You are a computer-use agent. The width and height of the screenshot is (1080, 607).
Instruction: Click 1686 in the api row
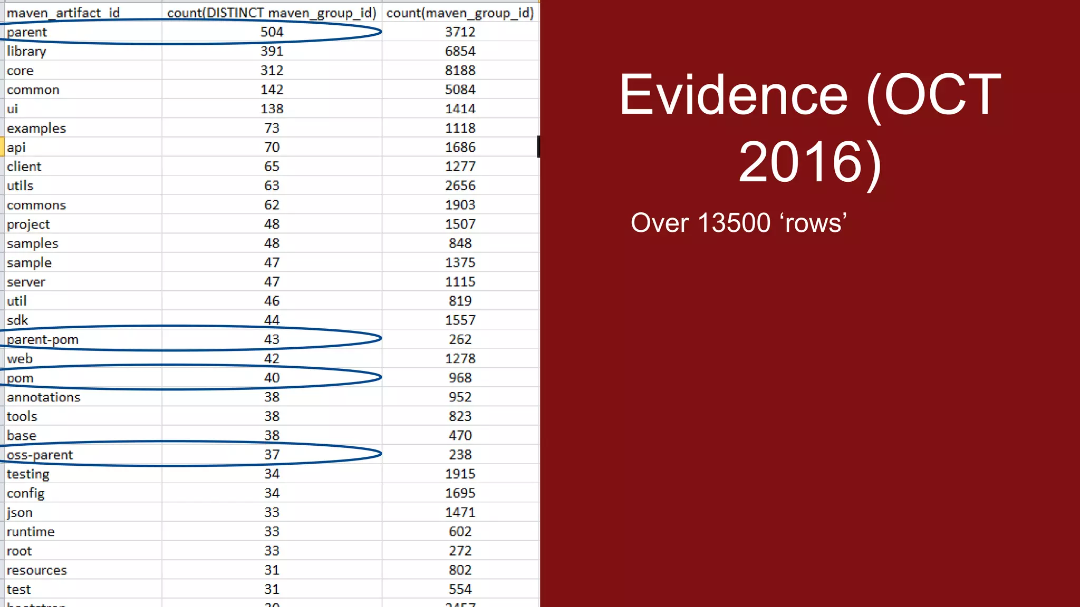pyautogui.click(x=460, y=147)
